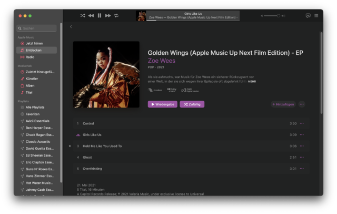
Task: Open the Zoe Wees artist link
Action: click(162, 61)
